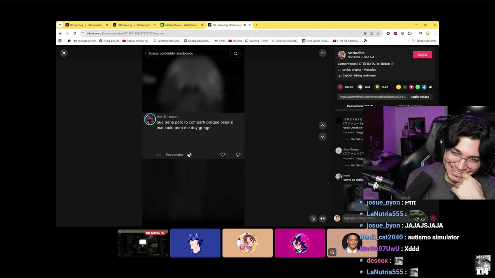Click the Seguir button

(x=422, y=55)
